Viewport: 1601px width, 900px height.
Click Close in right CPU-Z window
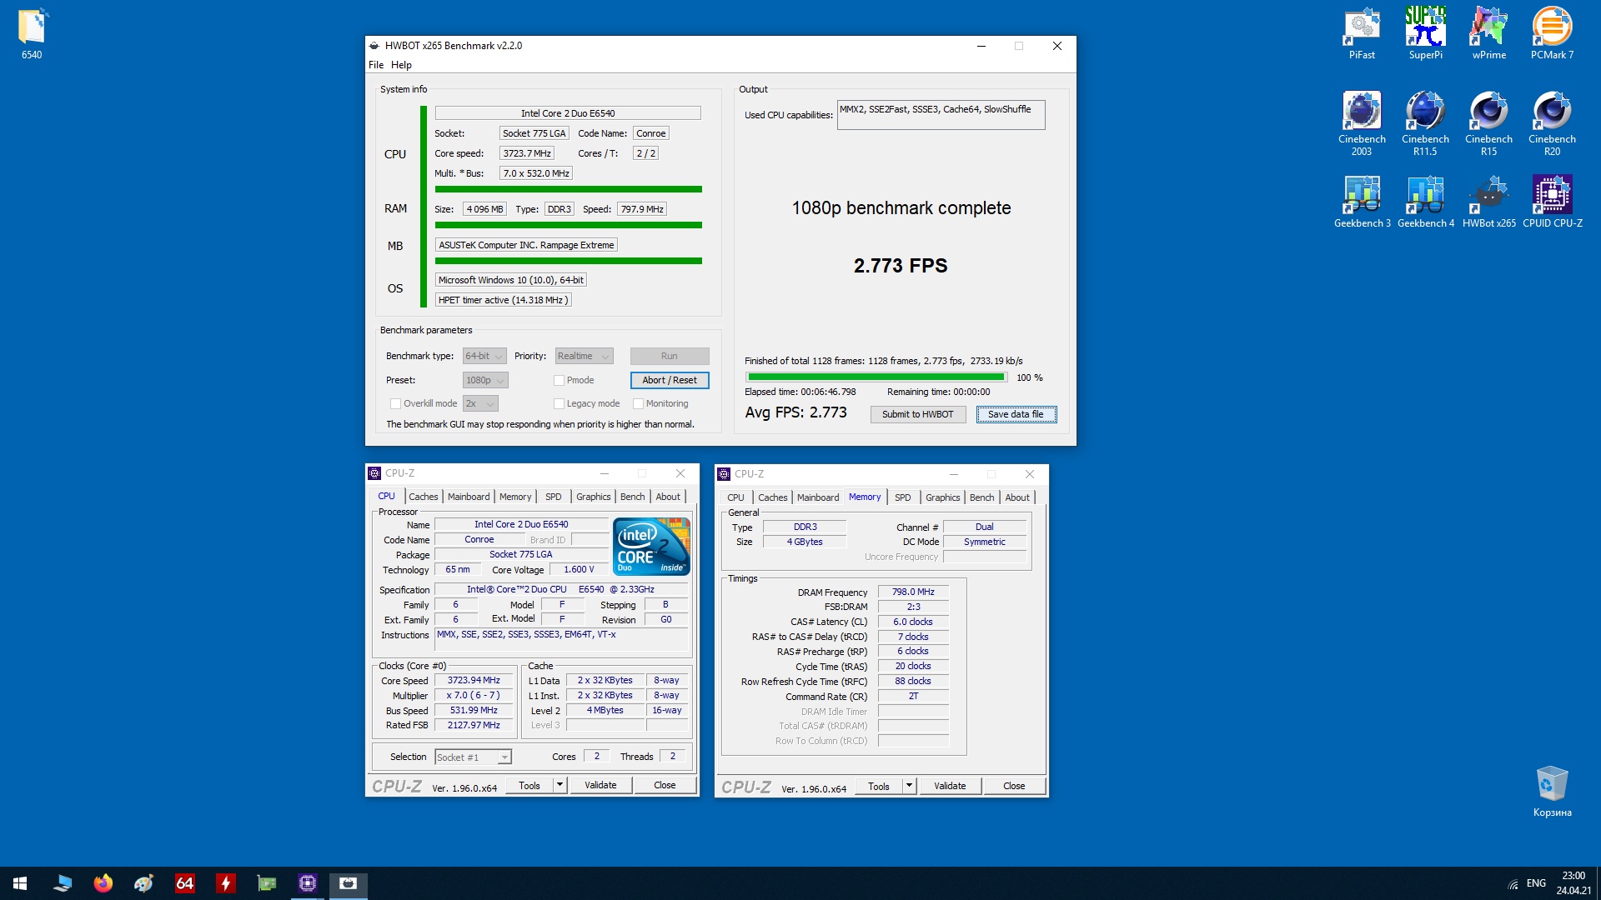[x=1014, y=786]
